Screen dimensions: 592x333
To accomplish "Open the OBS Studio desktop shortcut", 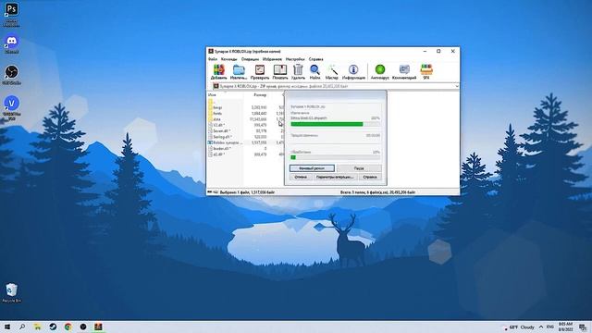I will coord(12,75).
